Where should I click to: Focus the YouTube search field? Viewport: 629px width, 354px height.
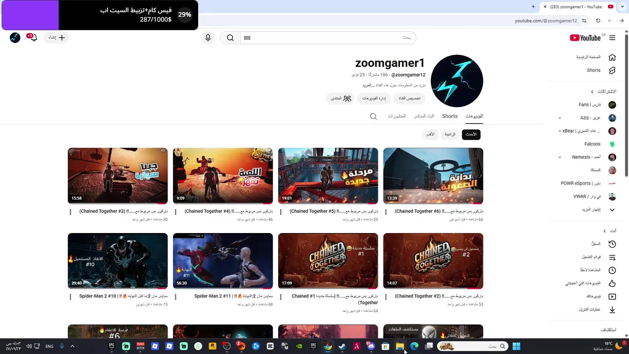point(328,38)
